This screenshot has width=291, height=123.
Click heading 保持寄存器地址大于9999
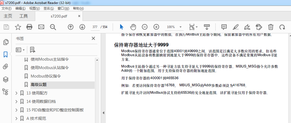141,45
